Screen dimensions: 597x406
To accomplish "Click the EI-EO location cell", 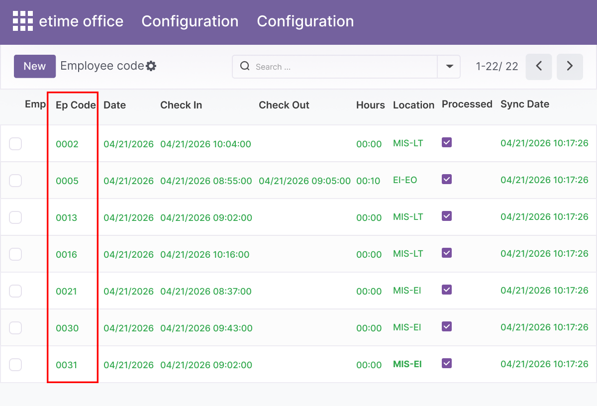I will coord(405,180).
